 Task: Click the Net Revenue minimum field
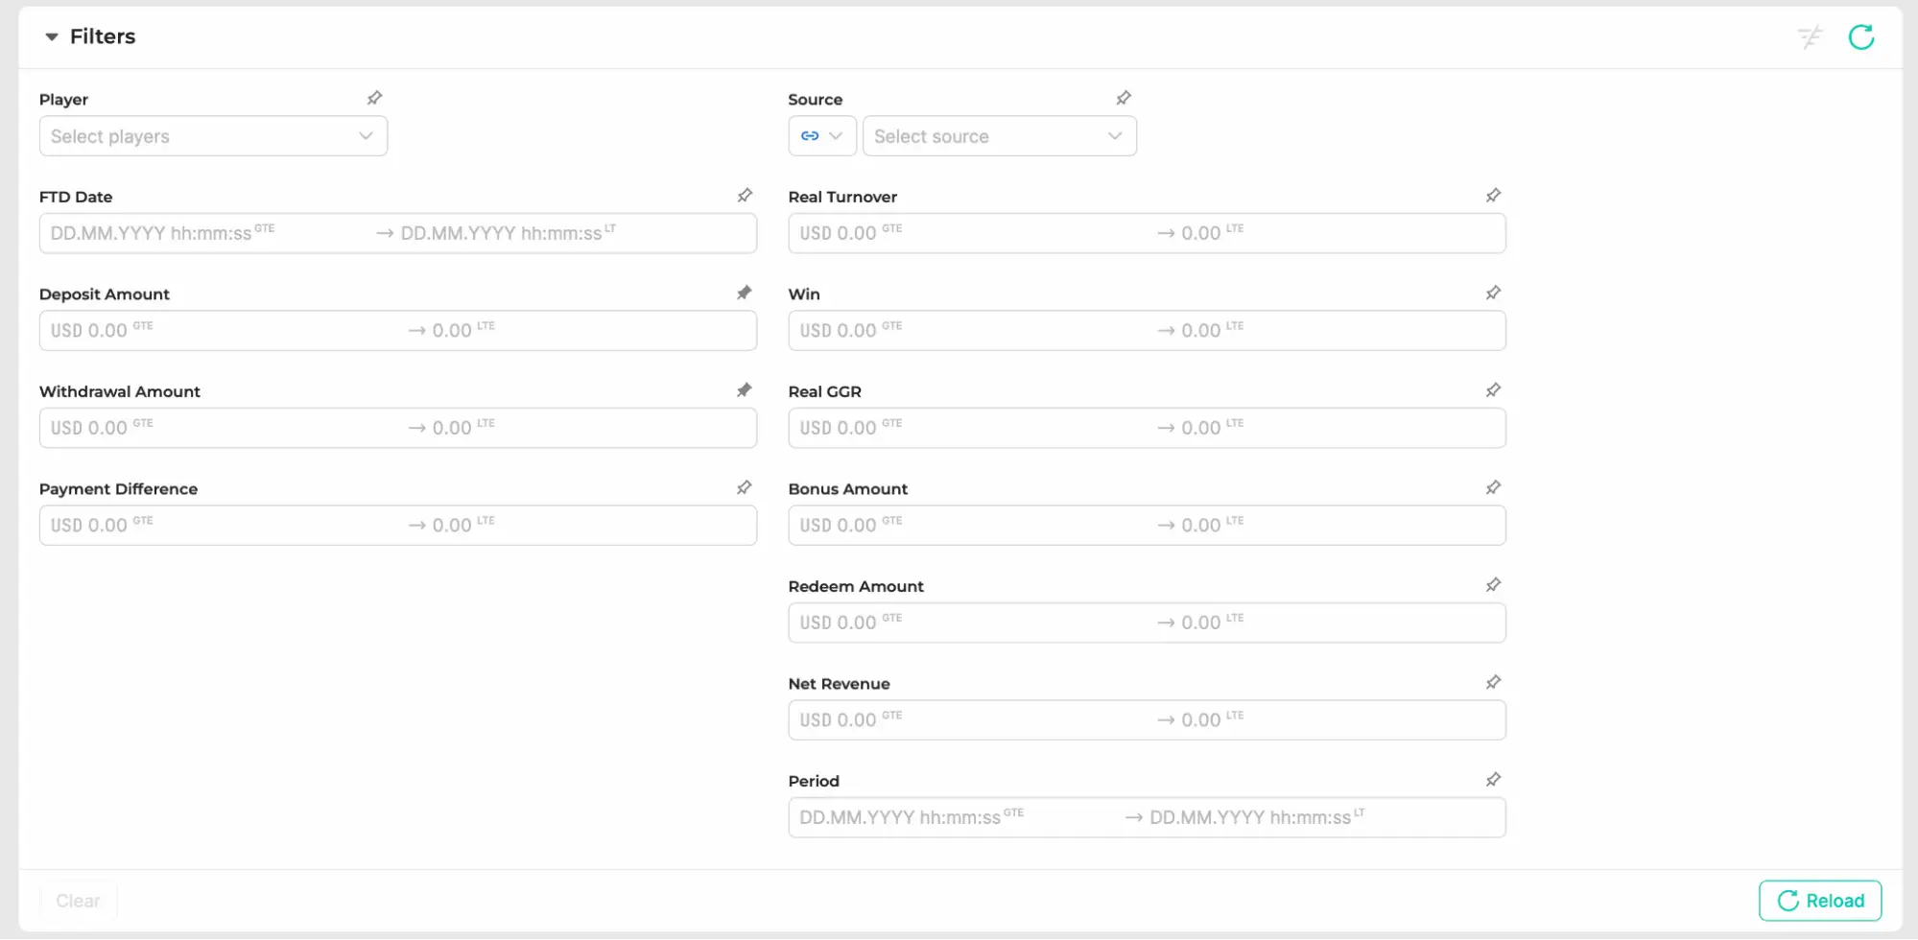[973, 720]
